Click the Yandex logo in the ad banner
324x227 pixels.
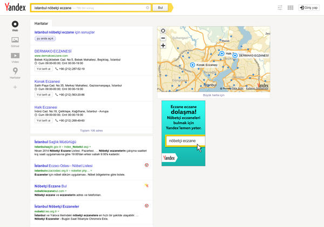tap(169, 158)
